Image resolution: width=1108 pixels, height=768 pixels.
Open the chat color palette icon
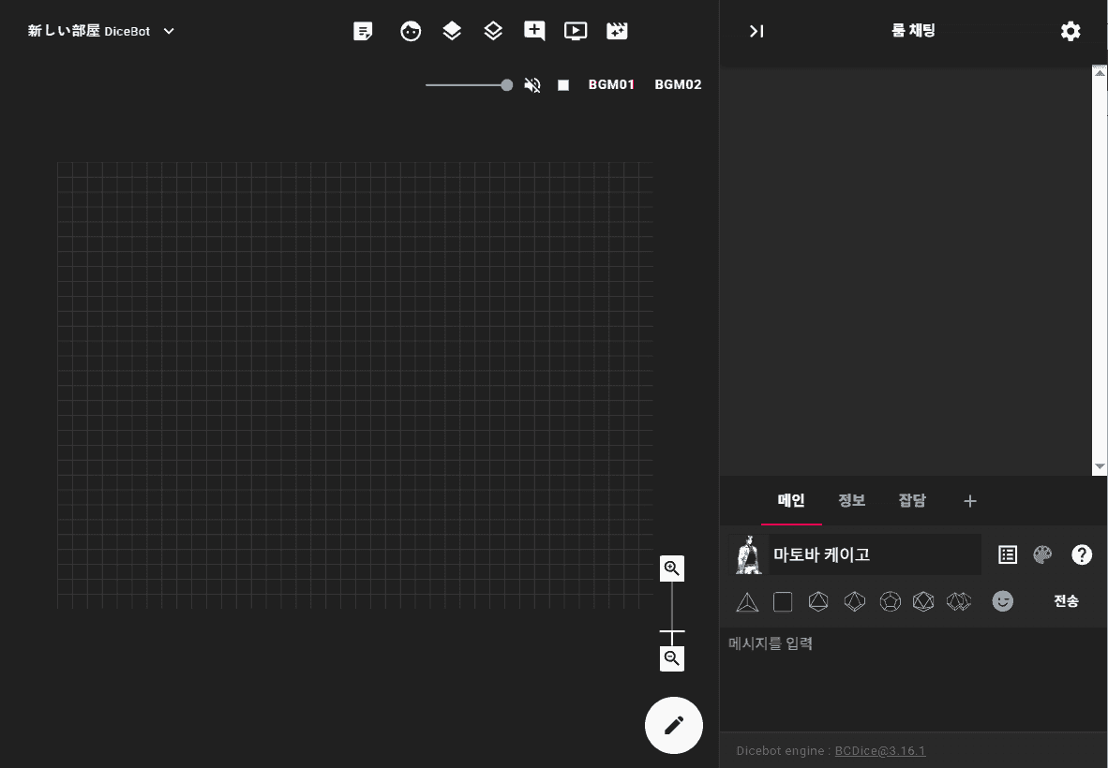coord(1042,555)
